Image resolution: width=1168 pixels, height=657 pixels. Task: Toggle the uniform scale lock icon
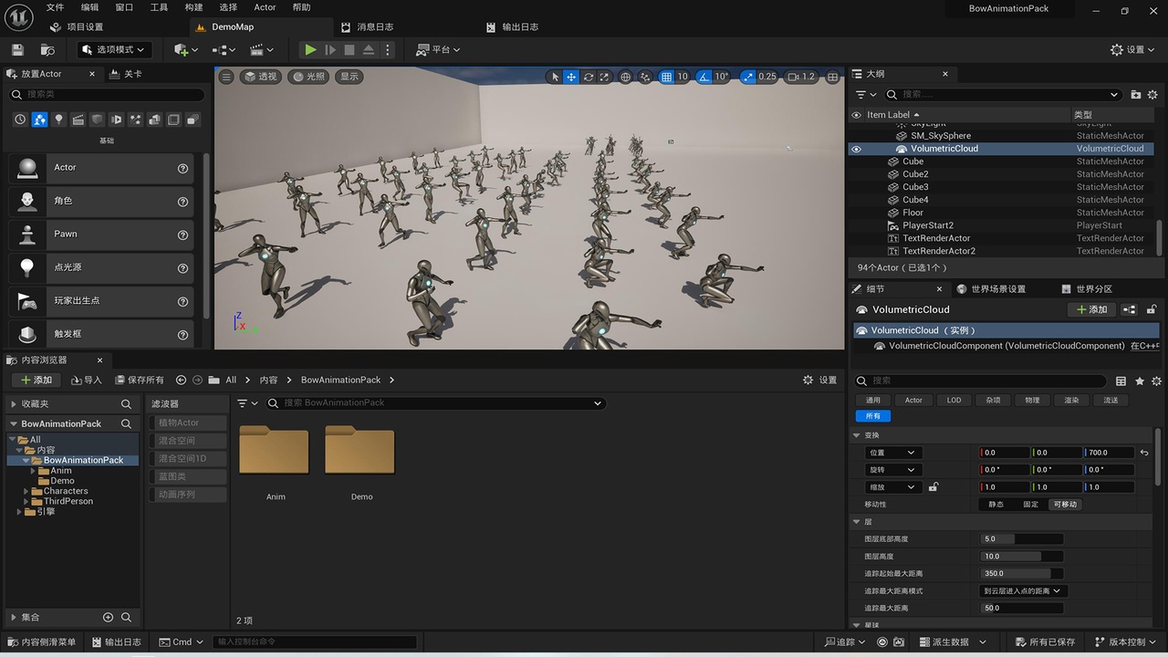point(933,487)
